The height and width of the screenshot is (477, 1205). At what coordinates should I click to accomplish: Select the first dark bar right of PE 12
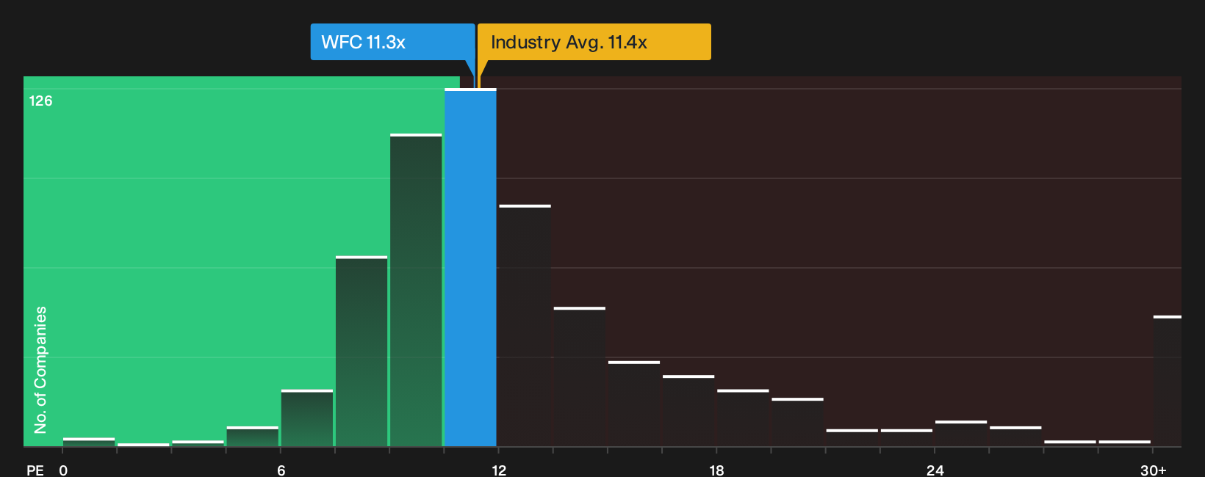[525, 325]
